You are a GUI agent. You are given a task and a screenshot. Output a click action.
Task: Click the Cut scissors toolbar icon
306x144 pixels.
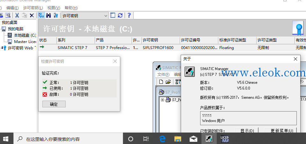coord(17,15)
